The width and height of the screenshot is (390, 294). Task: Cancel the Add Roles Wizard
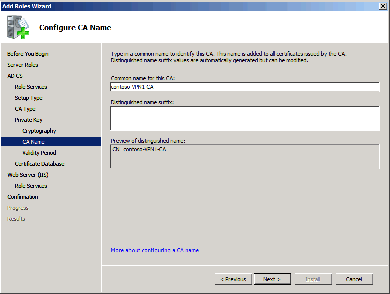[354, 279]
